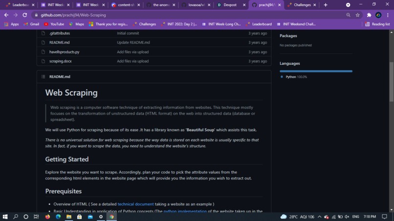Click the Python 100.0% language link

point(294,77)
